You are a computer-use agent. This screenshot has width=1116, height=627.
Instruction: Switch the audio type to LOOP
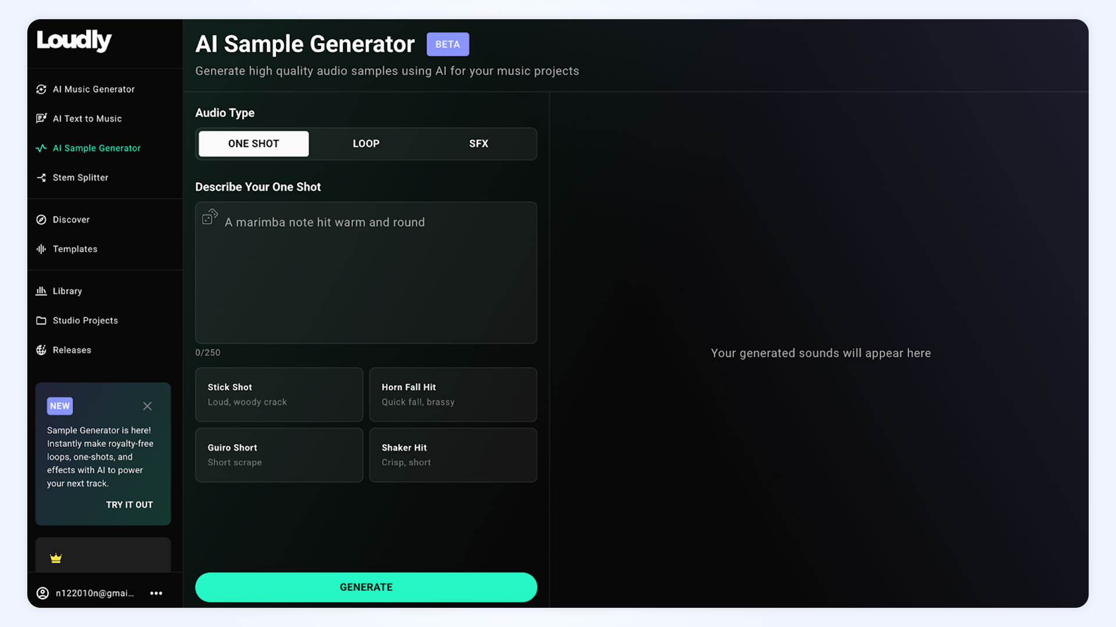coord(366,143)
